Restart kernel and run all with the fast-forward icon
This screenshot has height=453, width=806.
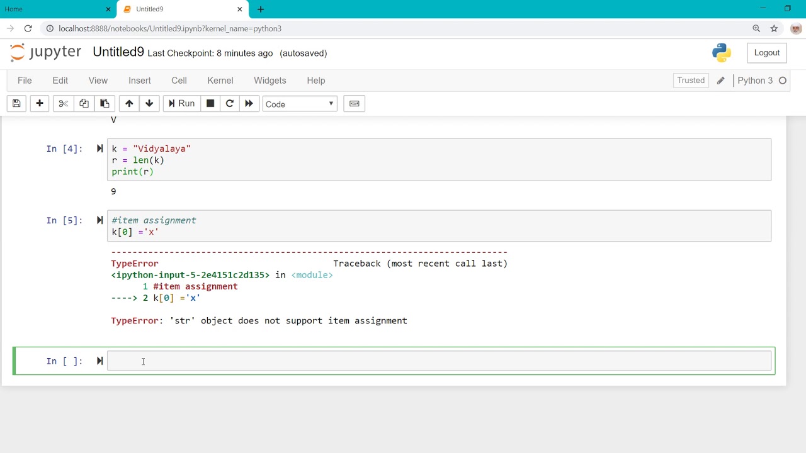point(249,104)
